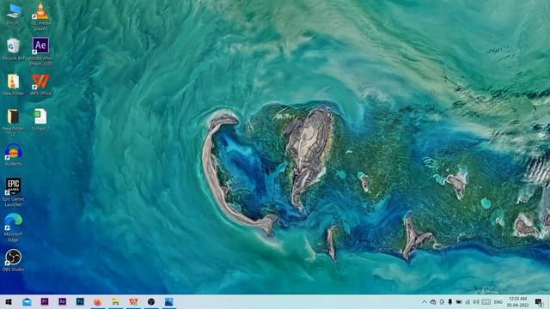Viewport: 550px width, 309px height.
Task: Select the OBS Studio desktop shortcut
Action: tap(14, 260)
